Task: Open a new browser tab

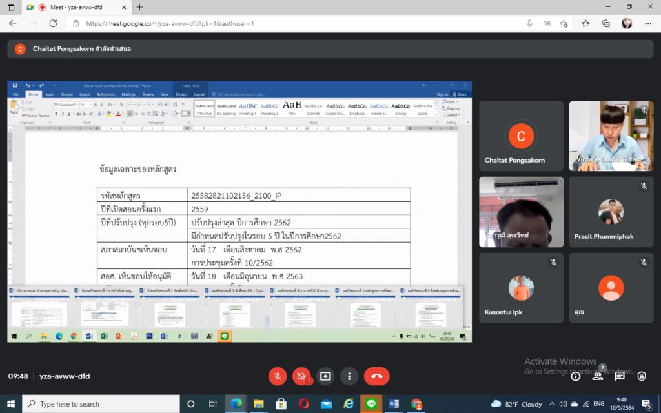Action: tap(140, 7)
